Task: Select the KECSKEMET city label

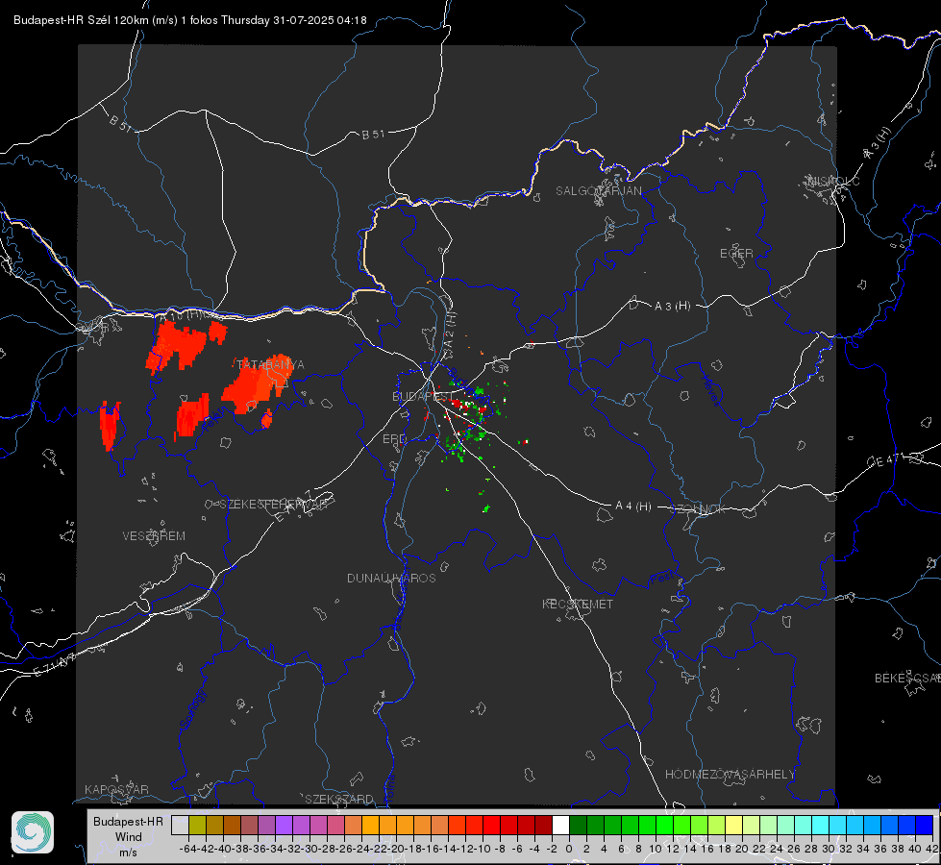Action: 578,604
